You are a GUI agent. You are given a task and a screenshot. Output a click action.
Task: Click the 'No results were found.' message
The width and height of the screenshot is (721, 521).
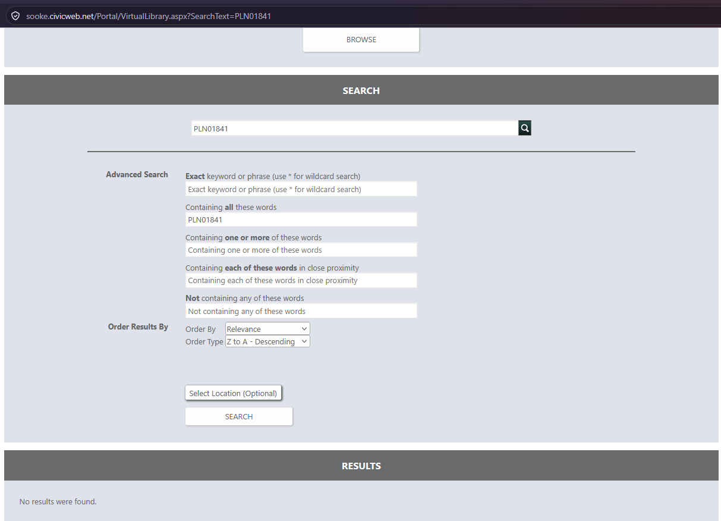point(58,501)
